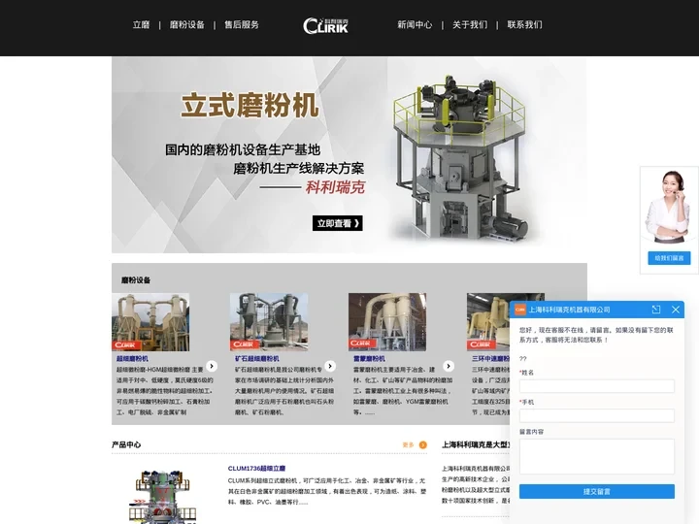The height and width of the screenshot is (524, 699).
Task: Open the 售后服务 menu item
Action: click(x=242, y=25)
